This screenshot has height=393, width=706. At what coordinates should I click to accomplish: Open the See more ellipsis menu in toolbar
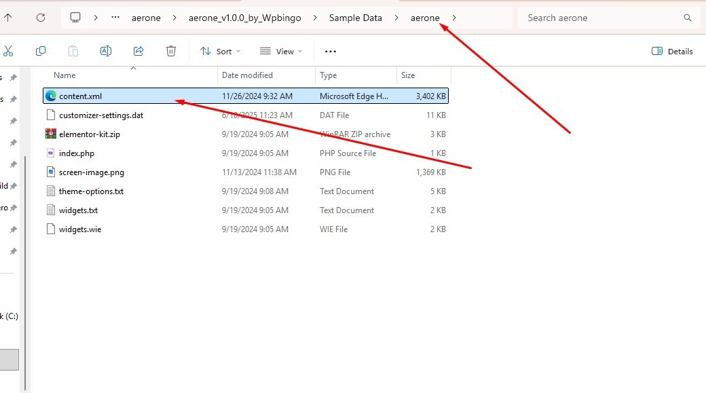(331, 52)
